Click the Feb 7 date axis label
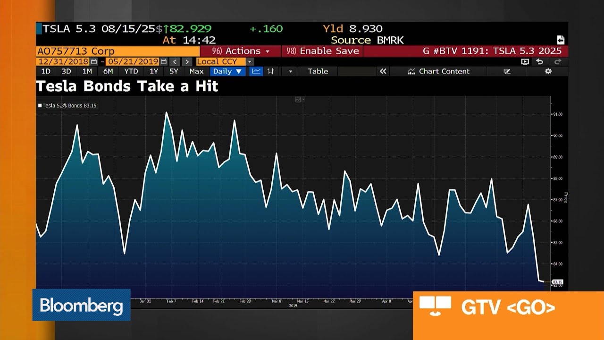 pos(172,301)
